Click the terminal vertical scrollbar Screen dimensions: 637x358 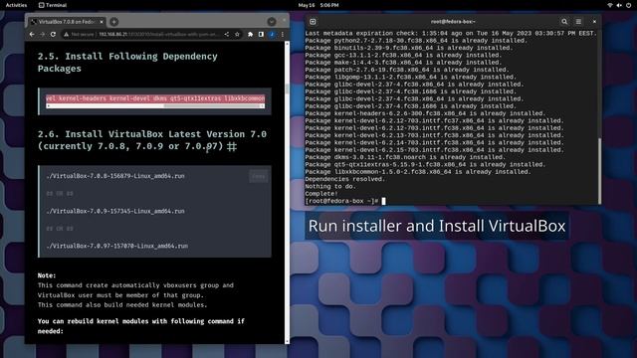tap(599, 170)
